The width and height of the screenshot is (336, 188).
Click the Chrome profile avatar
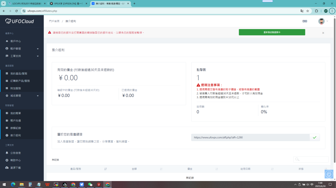coord(326,11)
